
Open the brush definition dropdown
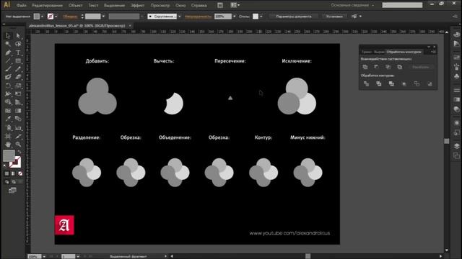180,17
